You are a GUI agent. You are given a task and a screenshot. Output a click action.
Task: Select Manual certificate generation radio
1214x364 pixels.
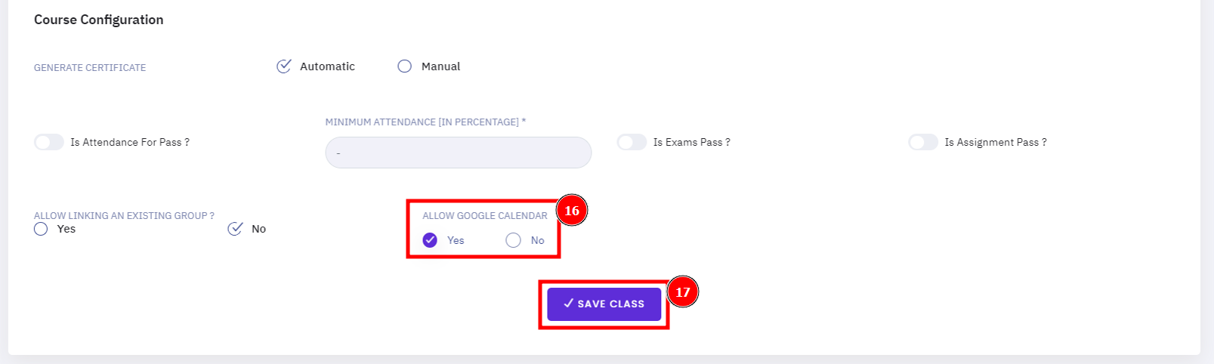click(x=405, y=66)
